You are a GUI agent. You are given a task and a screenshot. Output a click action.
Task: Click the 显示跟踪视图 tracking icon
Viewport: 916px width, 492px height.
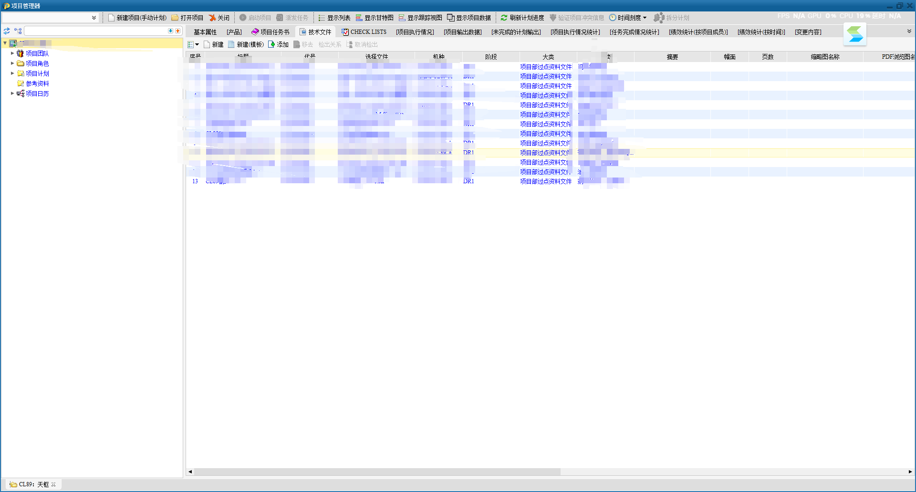402,18
